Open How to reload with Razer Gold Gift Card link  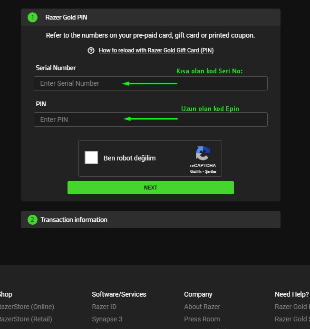[x=156, y=50]
